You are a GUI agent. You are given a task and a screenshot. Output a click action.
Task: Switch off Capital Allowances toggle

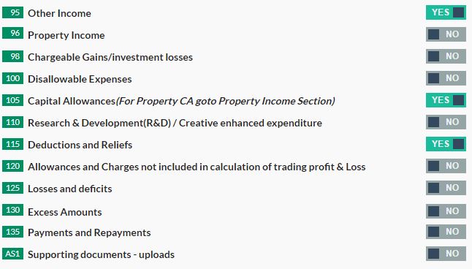(x=446, y=100)
